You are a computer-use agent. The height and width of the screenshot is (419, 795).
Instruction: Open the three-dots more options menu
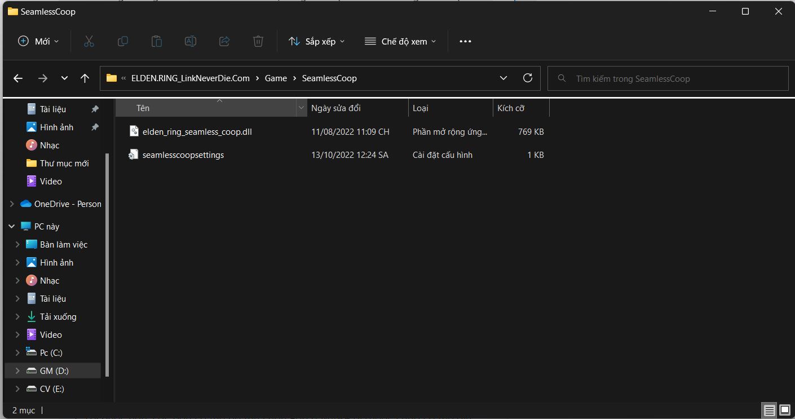465,41
